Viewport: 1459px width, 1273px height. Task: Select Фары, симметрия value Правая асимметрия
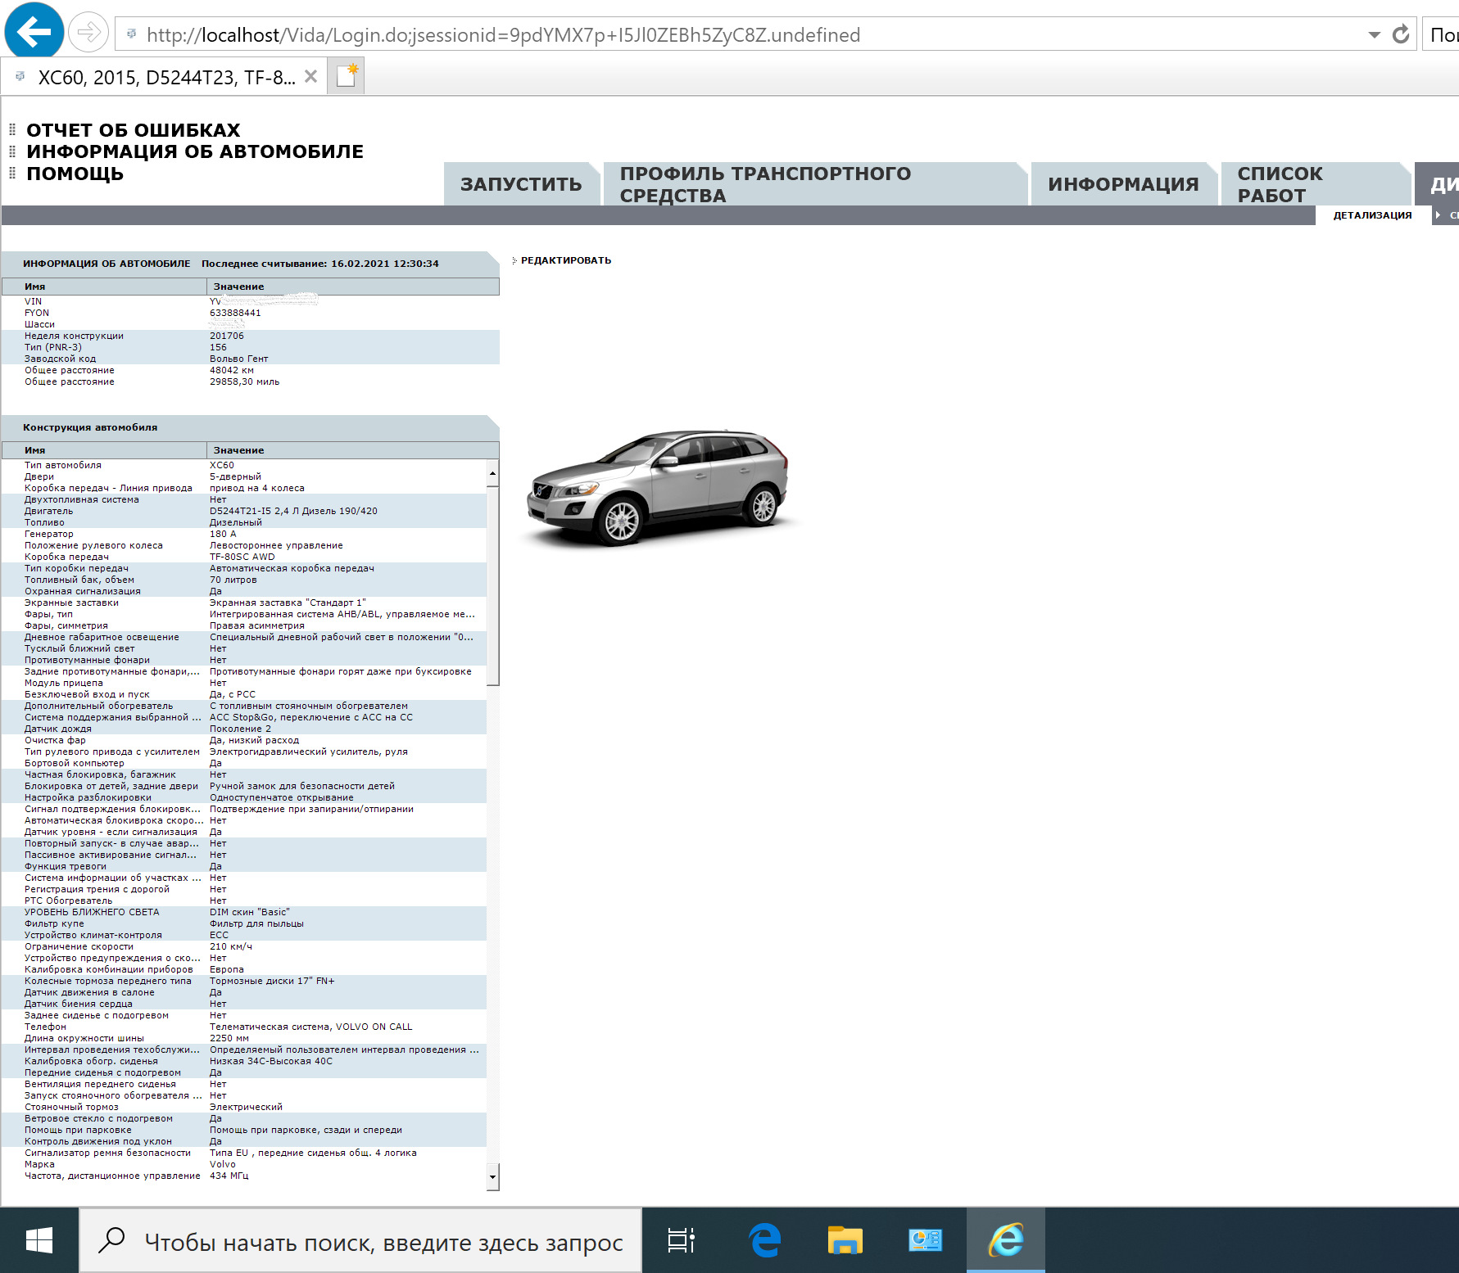click(257, 625)
